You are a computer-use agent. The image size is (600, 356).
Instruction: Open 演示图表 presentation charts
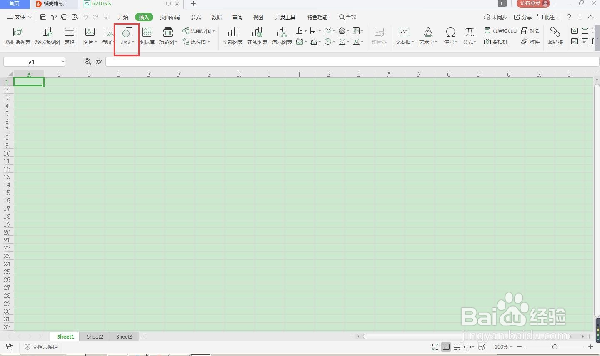(x=282, y=36)
